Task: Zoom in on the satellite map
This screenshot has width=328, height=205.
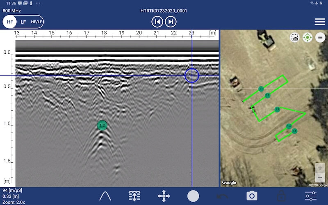Action: coord(320,168)
